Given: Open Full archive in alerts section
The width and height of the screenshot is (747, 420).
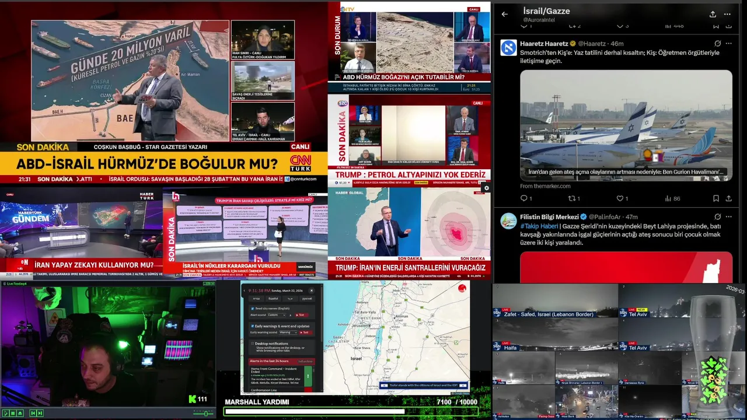Looking at the screenshot, I should tap(305, 361).
